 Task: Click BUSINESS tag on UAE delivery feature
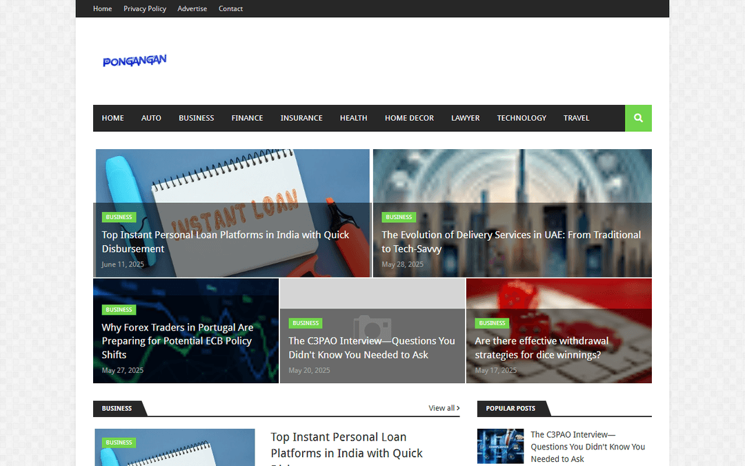[399, 217]
